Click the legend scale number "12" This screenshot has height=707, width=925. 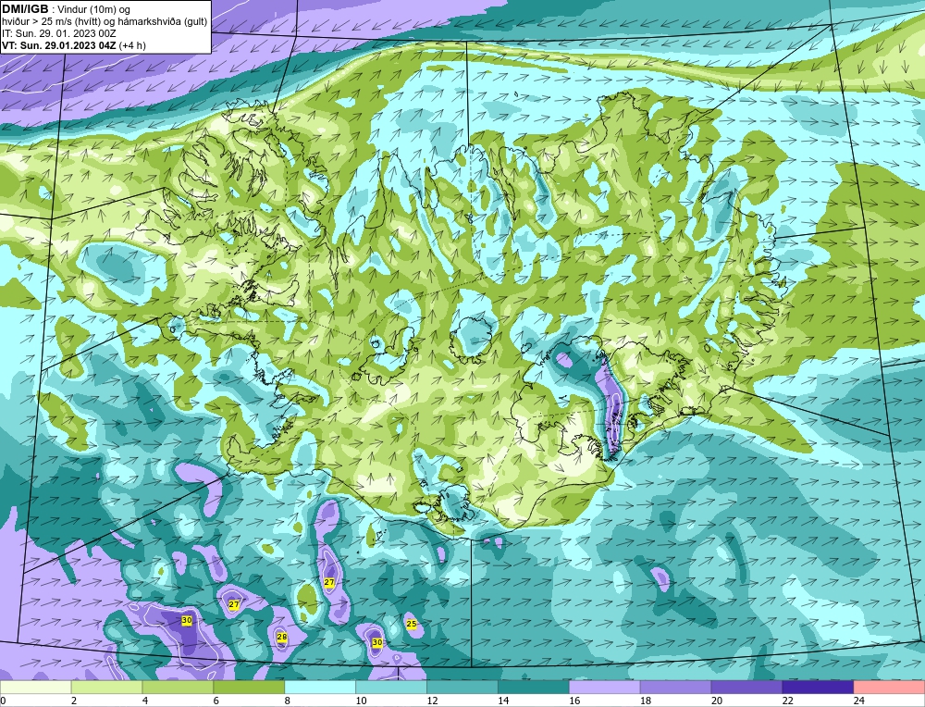pyautogui.click(x=432, y=701)
